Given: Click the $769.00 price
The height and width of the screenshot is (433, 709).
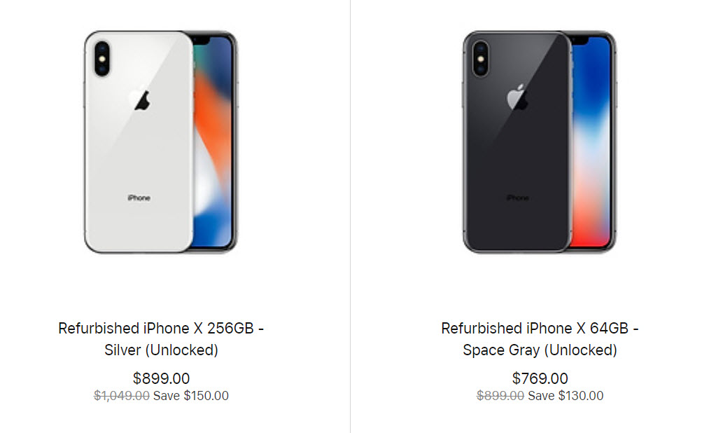Looking at the screenshot, I should [x=540, y=378].
